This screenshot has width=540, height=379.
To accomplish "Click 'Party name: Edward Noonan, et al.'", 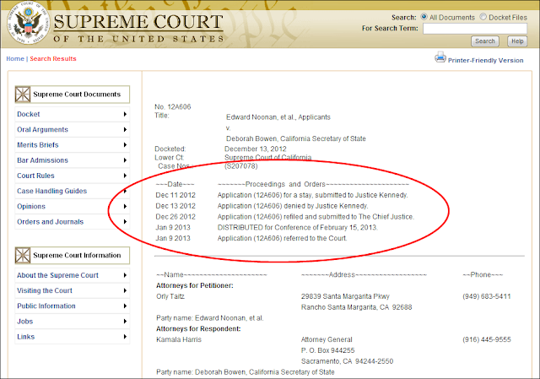I will coord(210,318).
